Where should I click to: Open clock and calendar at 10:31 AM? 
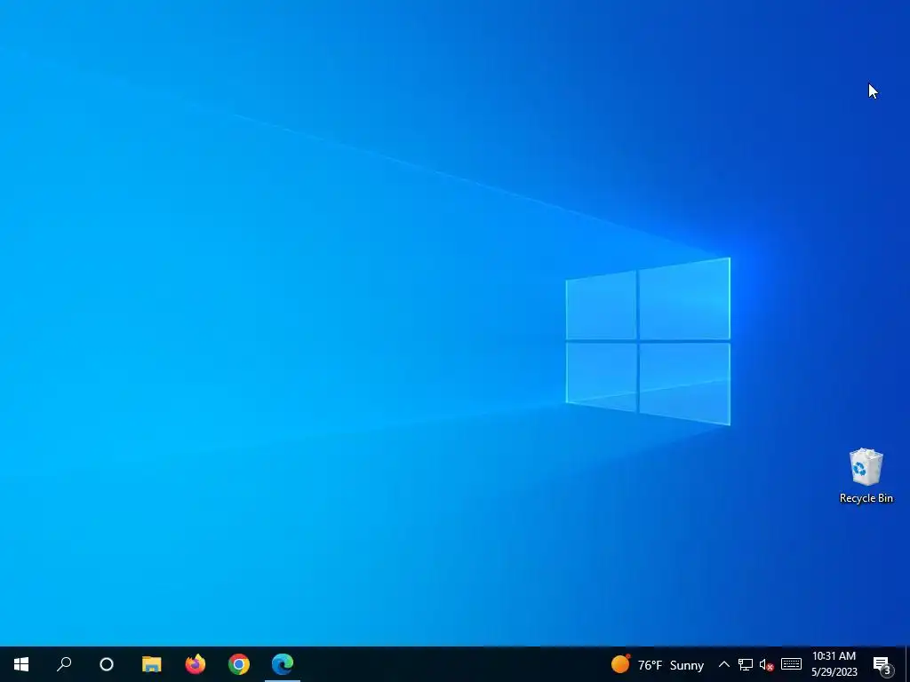coord(834,664)
